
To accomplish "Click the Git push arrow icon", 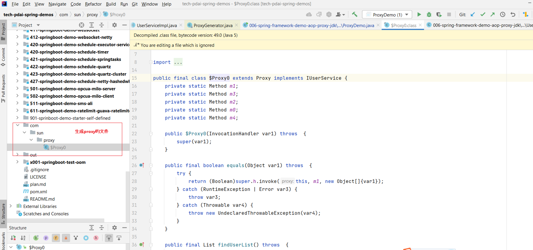I will point(492,15).
